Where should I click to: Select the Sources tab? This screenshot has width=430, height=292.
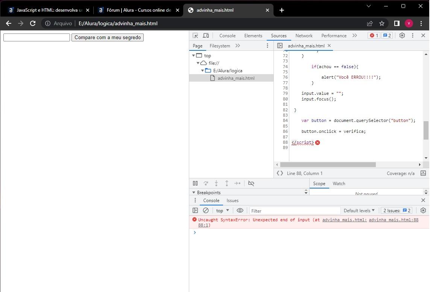[x=279, y=36]
